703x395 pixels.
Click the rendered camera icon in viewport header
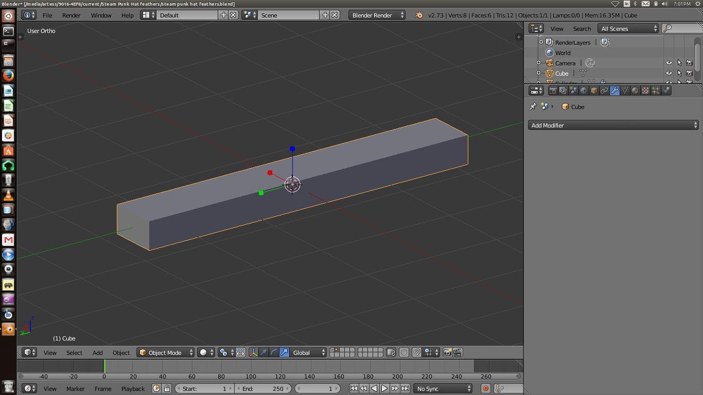click(x=448, y=353)
